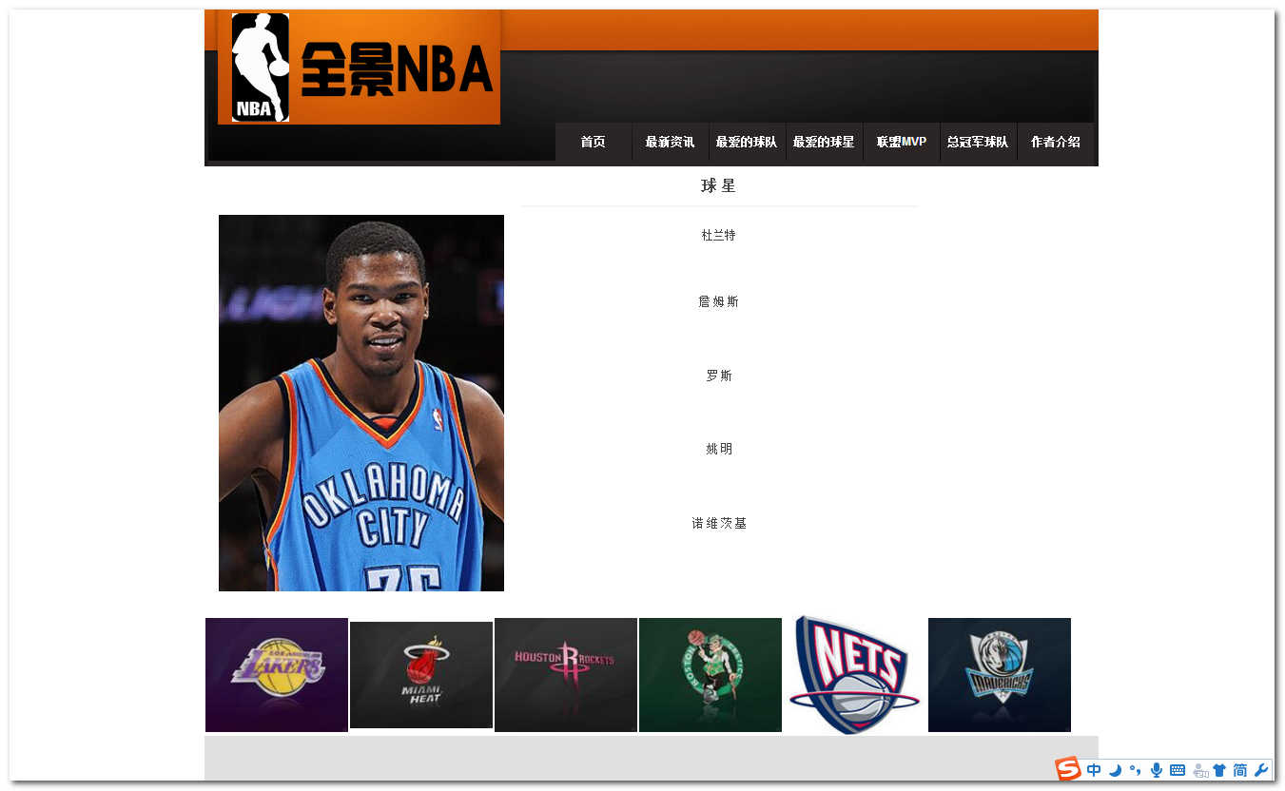Click the Lakers team logo thumbnail
Image resolution: width=1285 pixels, height=791 pixels.
point(277,675)
